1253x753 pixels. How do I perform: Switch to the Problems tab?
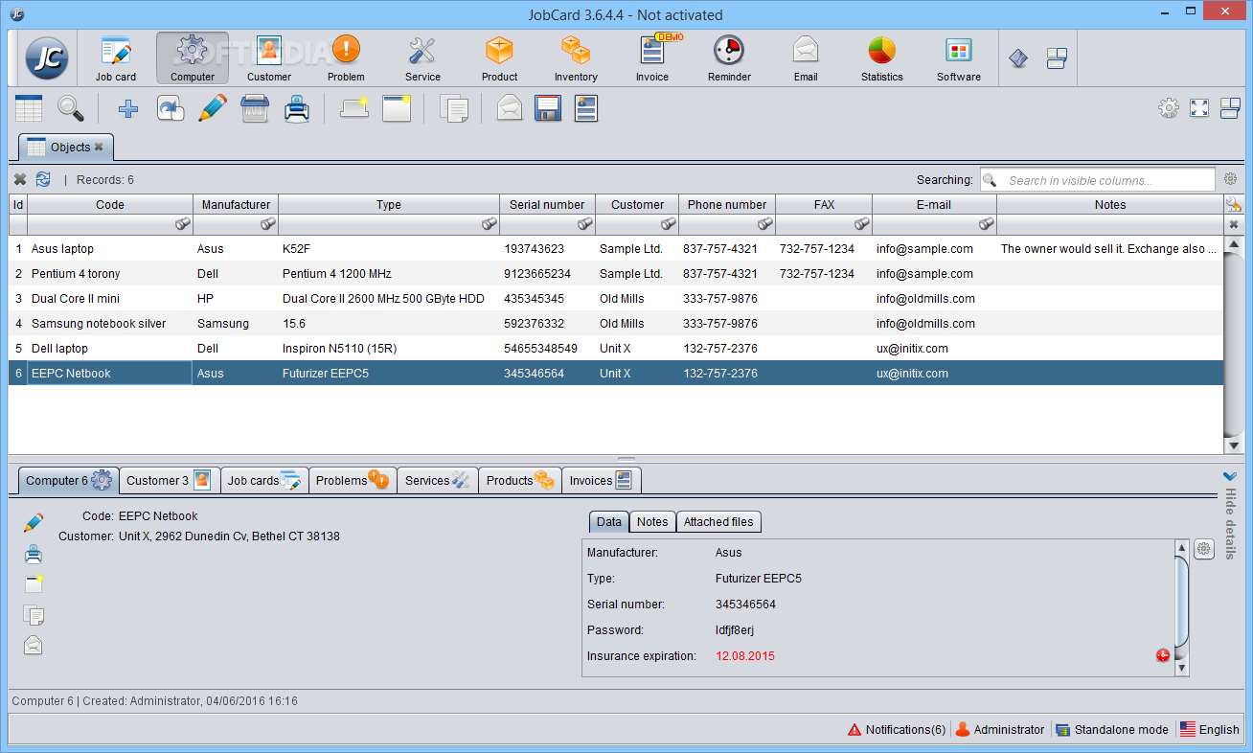coord(353,480)
